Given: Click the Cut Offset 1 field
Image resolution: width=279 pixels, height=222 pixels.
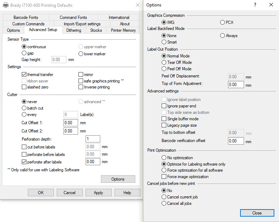Looking at the screenshot, I should tap(71, 123).
